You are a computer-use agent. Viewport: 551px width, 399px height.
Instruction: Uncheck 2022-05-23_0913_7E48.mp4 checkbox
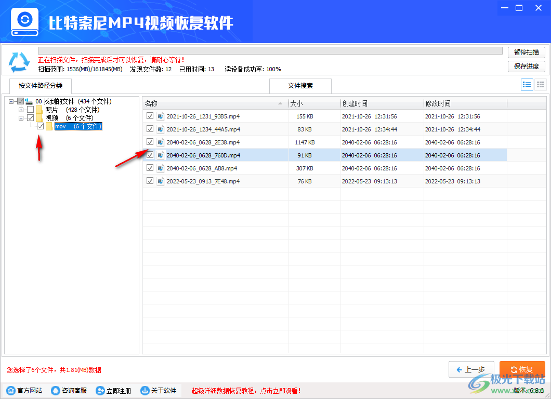pos(150,181)
